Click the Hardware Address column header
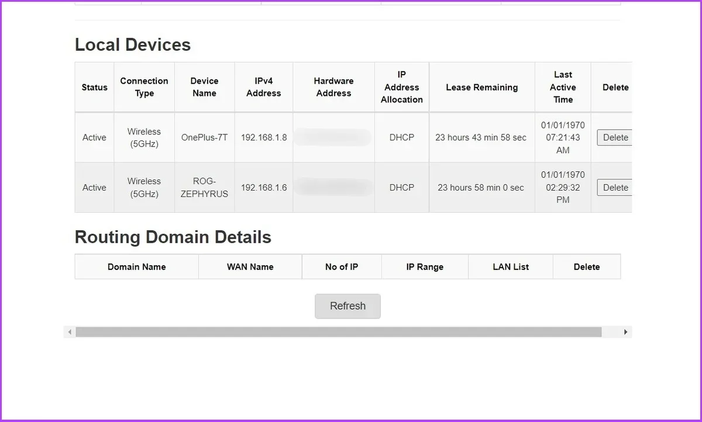The width and height of the screenshot is (702, 422). coord(333,87)
